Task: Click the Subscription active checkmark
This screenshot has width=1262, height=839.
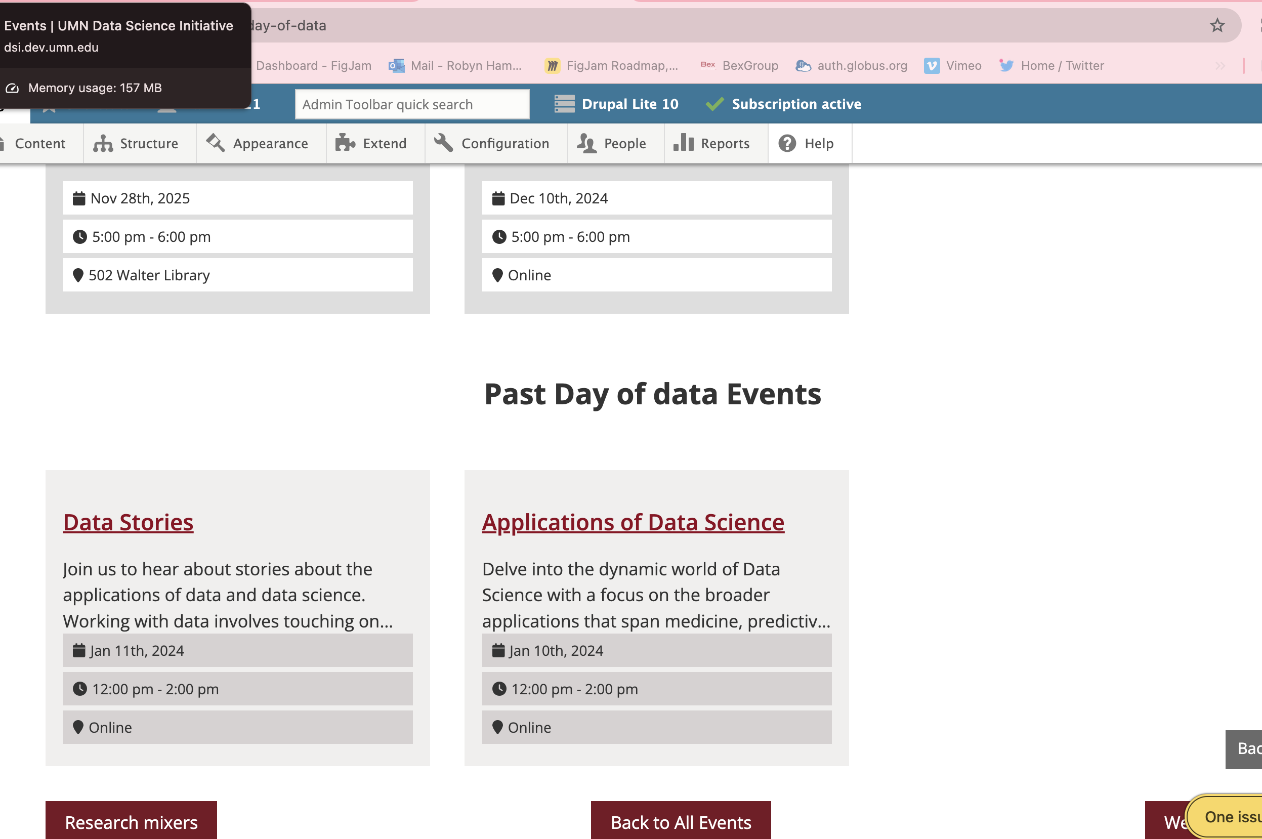Action: [714, 104]
